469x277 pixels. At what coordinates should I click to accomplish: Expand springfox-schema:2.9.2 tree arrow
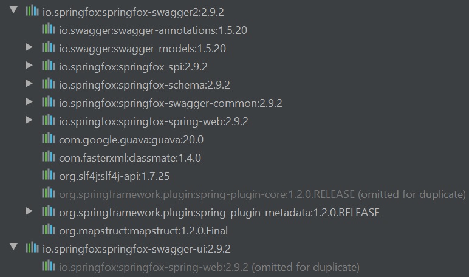(x=29, y=84)
